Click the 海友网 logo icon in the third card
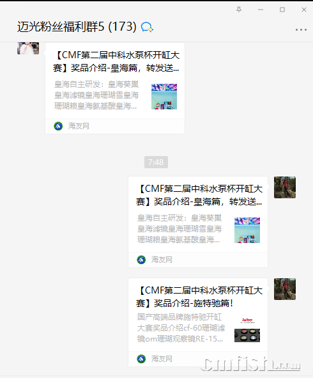 pos(141,359)
